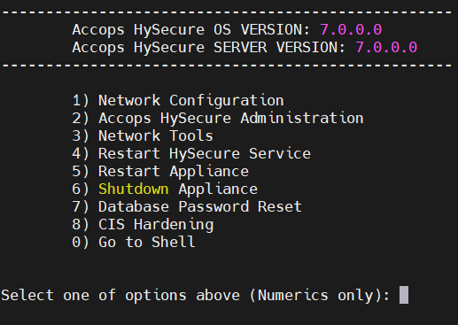
Task: Click the number 6) before Shutdown Appliance
Action: [81, 190]
